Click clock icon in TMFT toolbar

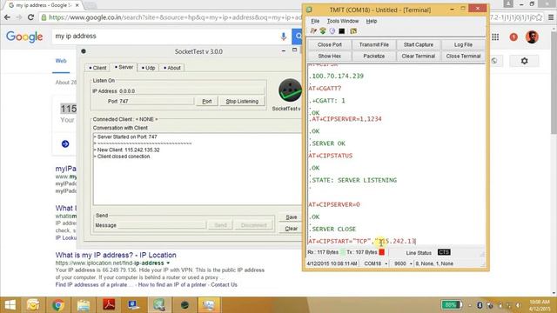point(332,31)
